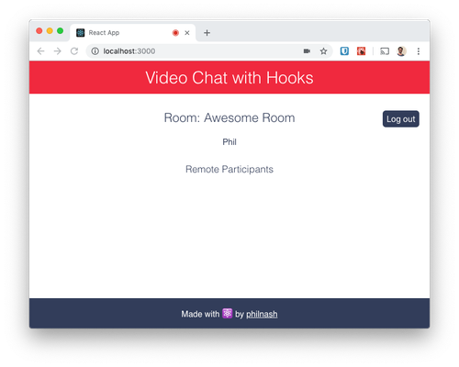The image size is (459, 367).
Task: Bookmark this page with the star icon
Action: coord(323,51)
